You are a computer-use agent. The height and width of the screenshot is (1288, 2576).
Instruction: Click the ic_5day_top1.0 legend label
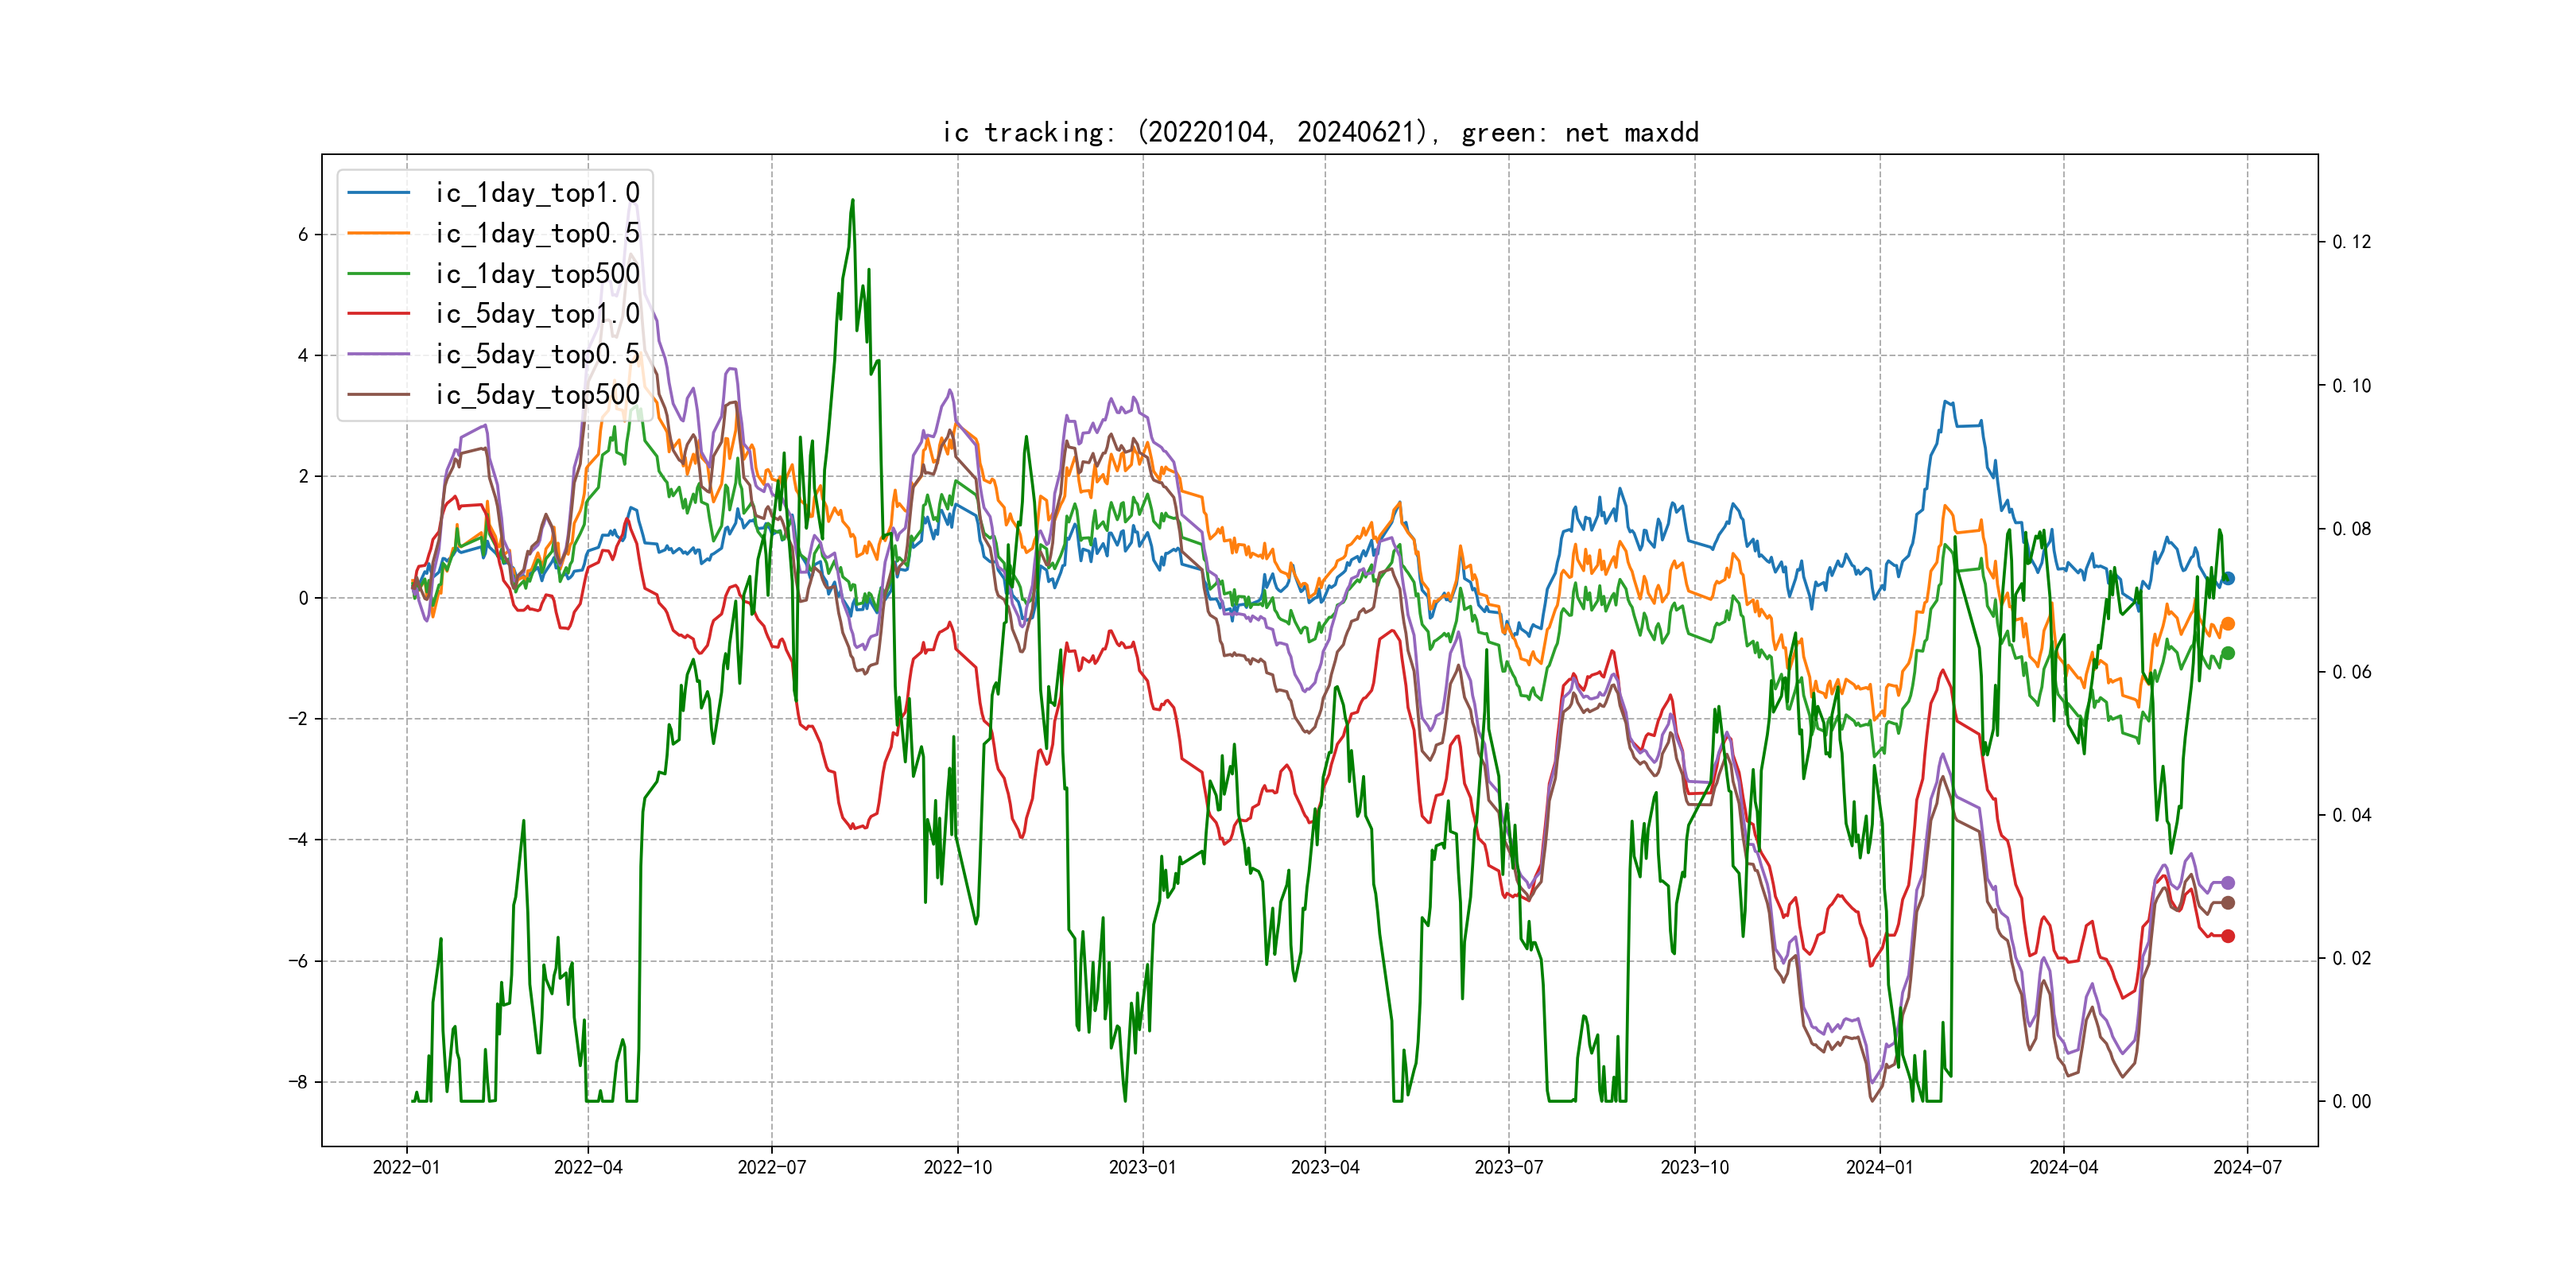click(x=537, y=314)
